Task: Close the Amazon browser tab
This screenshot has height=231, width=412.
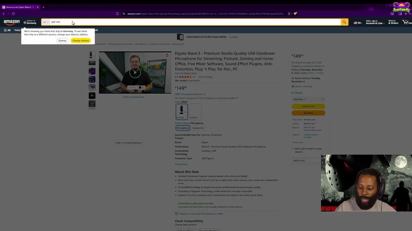Action: pyautogui.click(x=37, y=7)
